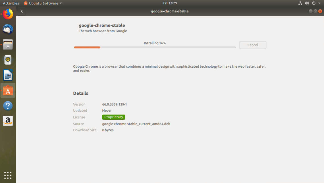Go back using the header arrow button
This screenshot has height=183, width=324.
tap(22, 11)
